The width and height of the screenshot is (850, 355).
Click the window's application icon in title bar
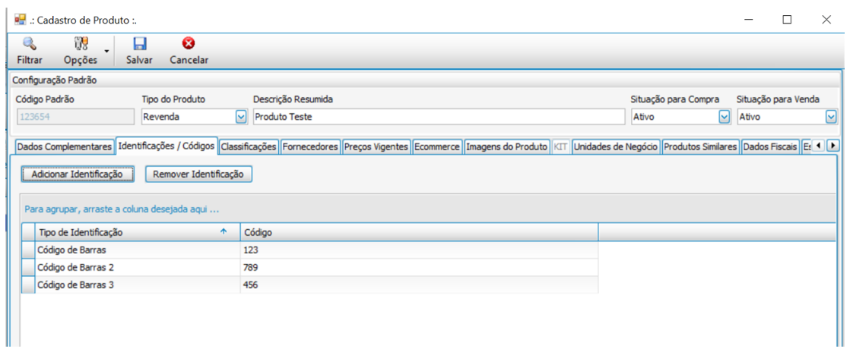click(21, 20)
